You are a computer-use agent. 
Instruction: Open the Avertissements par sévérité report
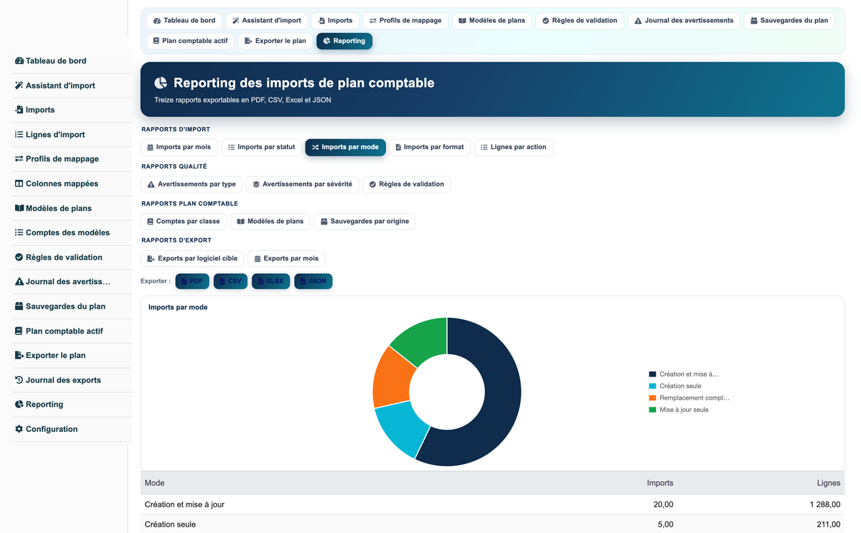tap(302, 184)
